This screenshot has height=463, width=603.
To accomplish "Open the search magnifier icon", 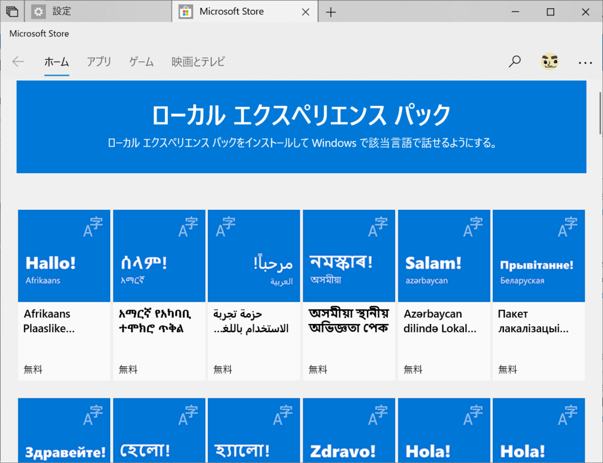I will 515,61.
